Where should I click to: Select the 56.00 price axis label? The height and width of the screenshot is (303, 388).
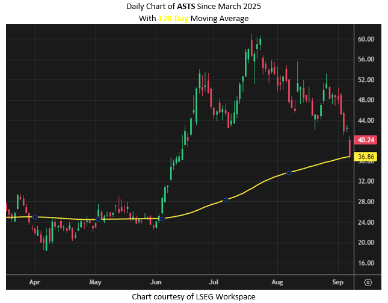(x=366, y=59)
